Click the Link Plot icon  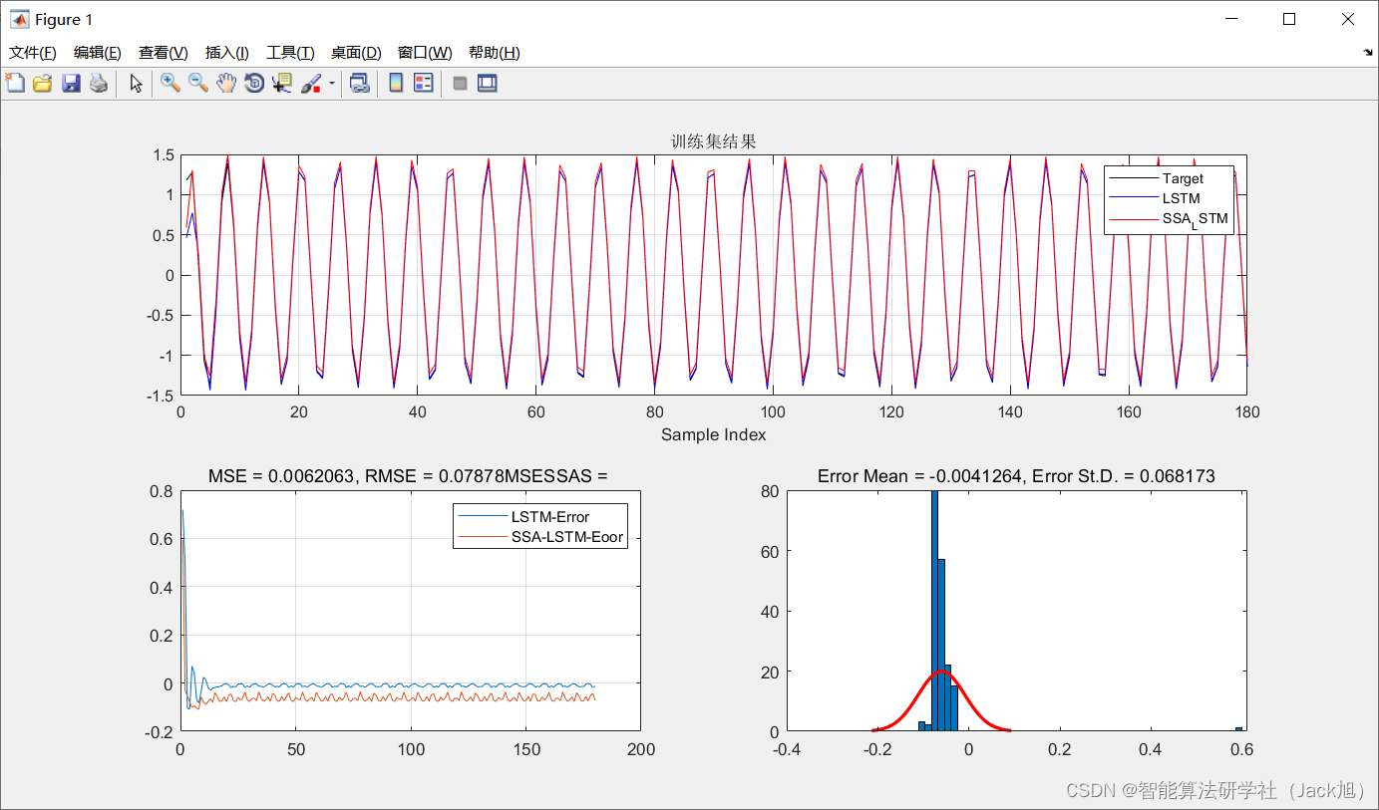[359, 84]
